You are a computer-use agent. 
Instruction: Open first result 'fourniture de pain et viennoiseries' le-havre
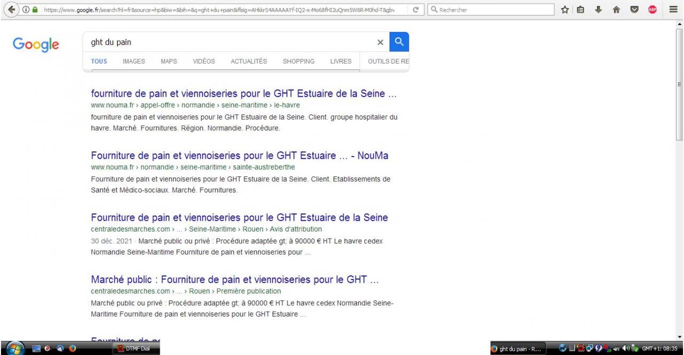tap(244, 94)
